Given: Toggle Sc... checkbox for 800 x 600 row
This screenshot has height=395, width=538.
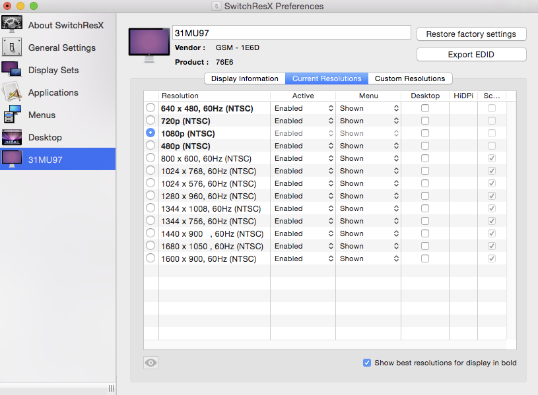Looking at the screenshot, I should tap(492, 158).
